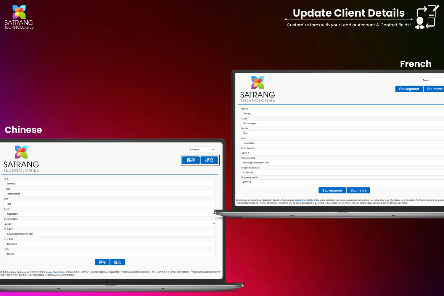Click the bottom 保存 button in Chinese form
The width and height of the screenshot is (444, 296).
click(102, 262)
